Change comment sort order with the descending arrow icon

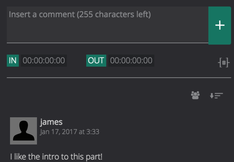(216, 96)
